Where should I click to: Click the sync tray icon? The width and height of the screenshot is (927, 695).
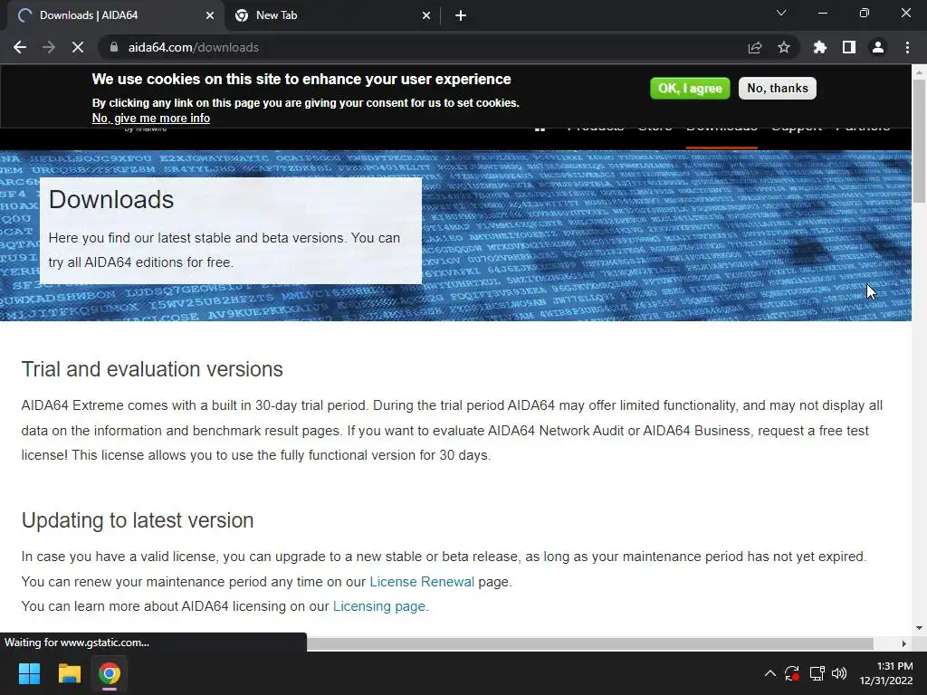[792, 673]
